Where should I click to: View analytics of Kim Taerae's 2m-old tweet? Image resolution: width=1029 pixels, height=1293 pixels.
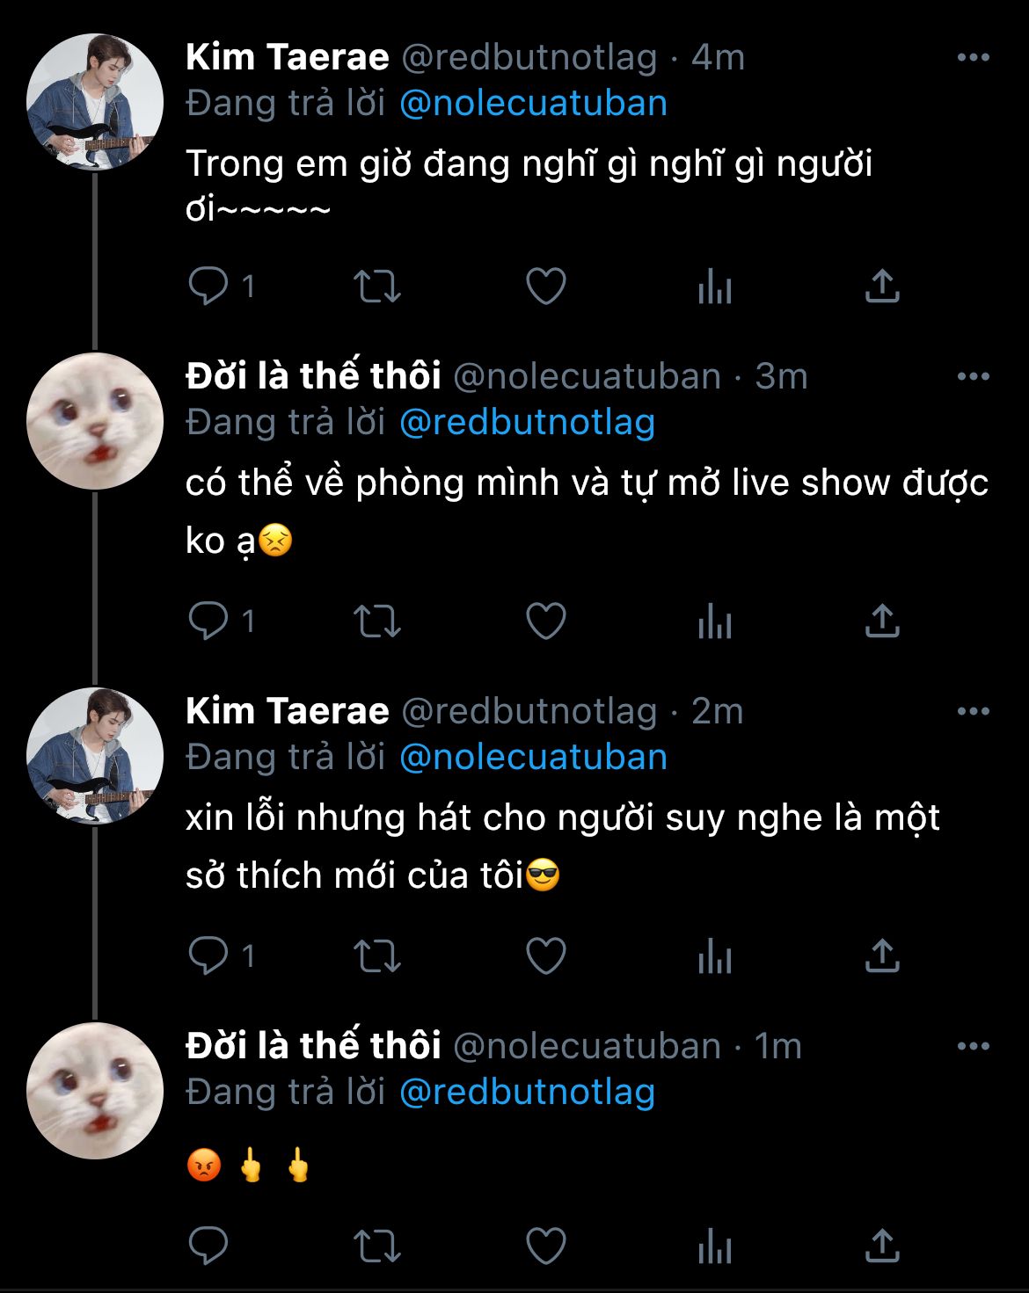pos(714,956)
